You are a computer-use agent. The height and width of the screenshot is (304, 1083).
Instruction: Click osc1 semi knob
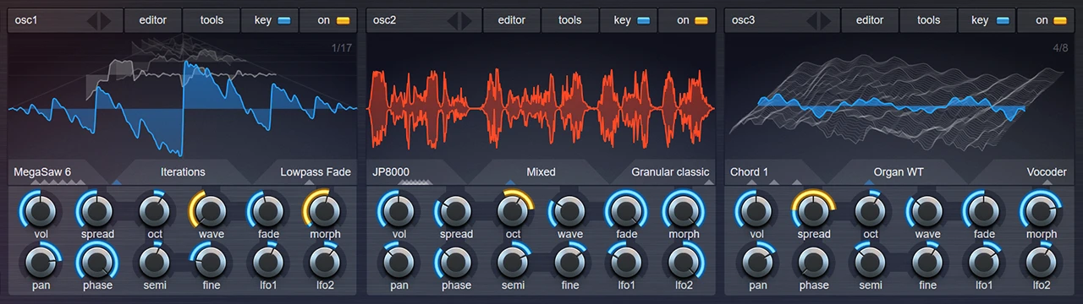pos(154,263)
